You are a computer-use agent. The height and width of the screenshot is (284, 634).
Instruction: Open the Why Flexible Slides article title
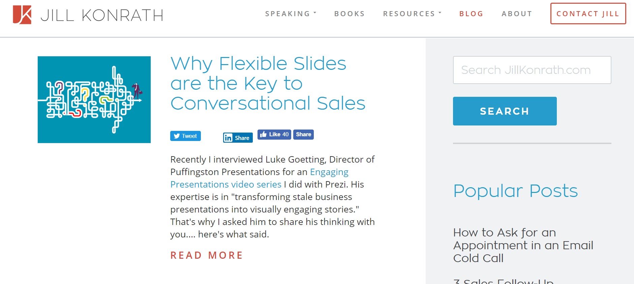point(268,83)
